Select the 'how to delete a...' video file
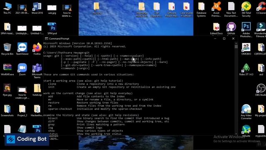The image size is (266, 150). pyautogui.click(x=67, y=10)
